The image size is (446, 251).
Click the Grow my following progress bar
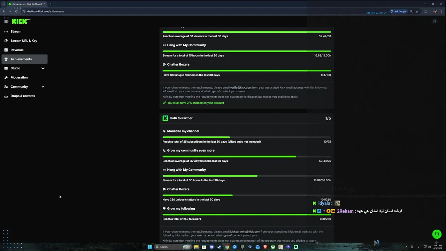pyautogui.click(x=247, y=215)
